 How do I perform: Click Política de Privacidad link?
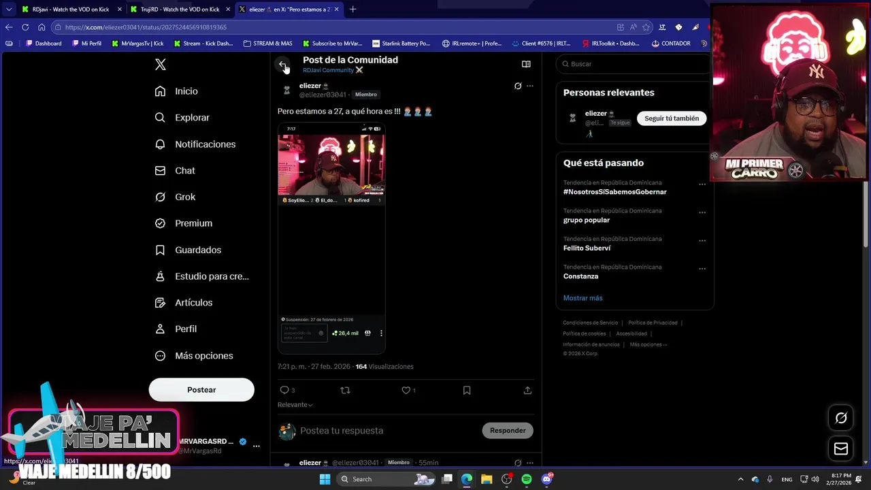653,323
